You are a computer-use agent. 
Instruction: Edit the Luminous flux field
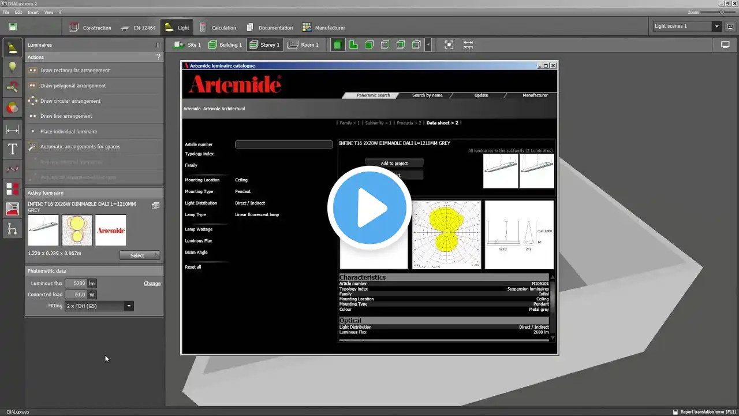[76, 284]
